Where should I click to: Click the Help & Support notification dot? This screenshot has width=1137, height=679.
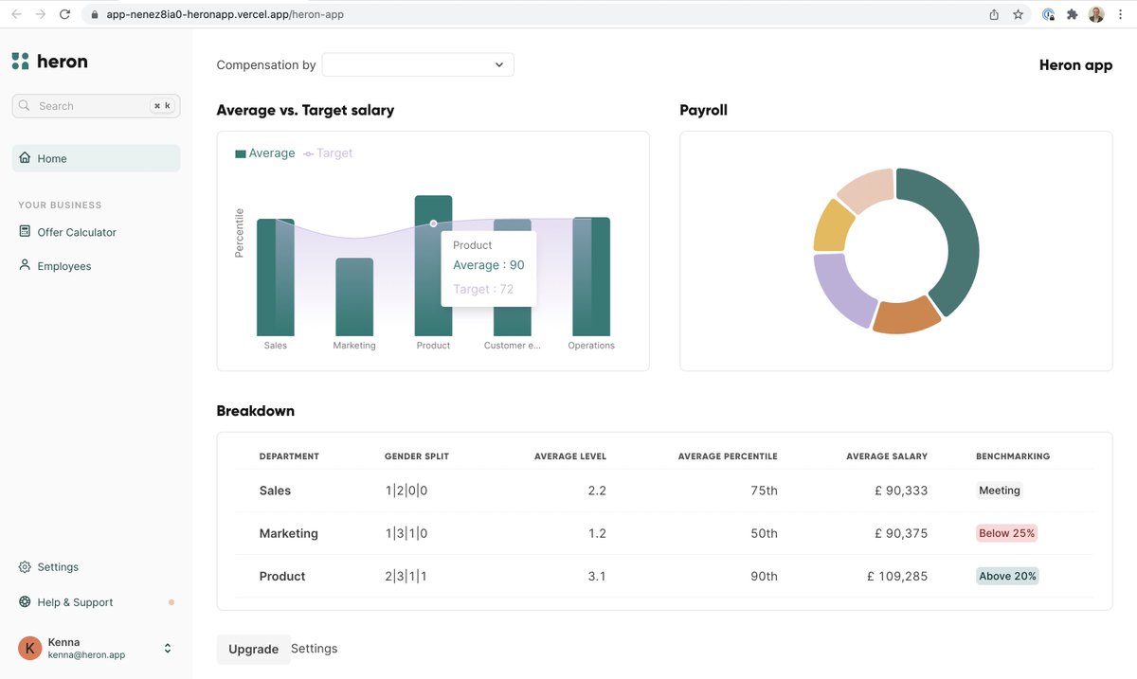coord(171,602)
